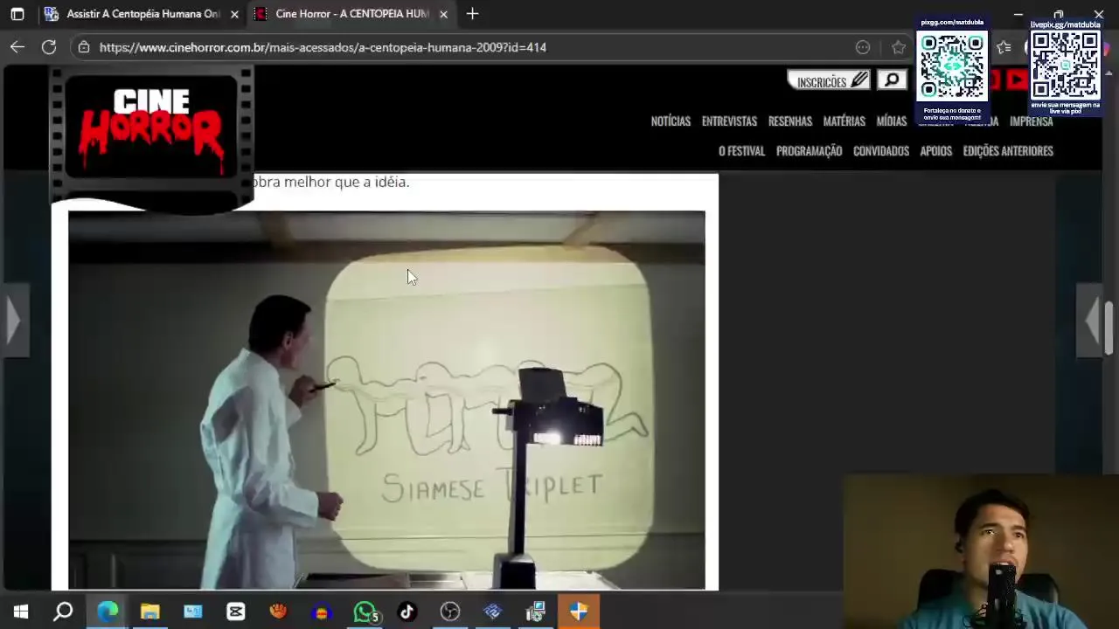Click the page vertical scrollbar thumb
1119x629 pixels.
pos(1110,328)
